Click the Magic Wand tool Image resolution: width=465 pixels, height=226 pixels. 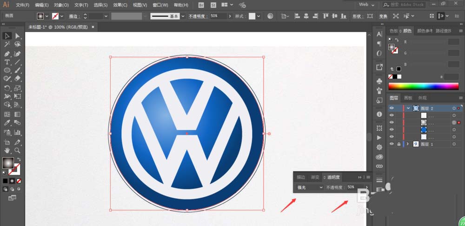[x=7, y=45]
